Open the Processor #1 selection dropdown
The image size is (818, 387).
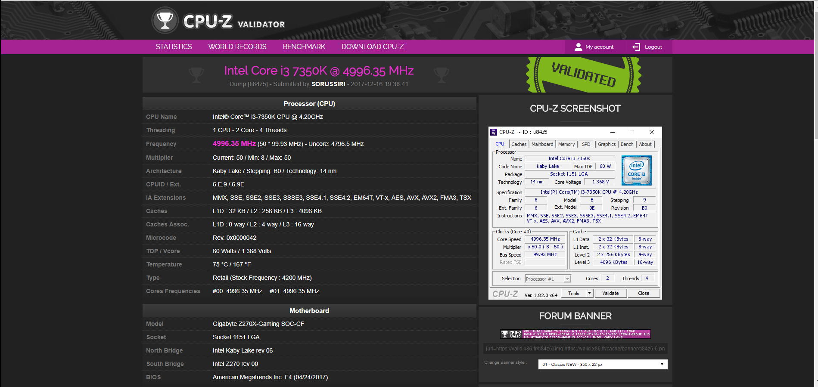click(x=548, y=279)
